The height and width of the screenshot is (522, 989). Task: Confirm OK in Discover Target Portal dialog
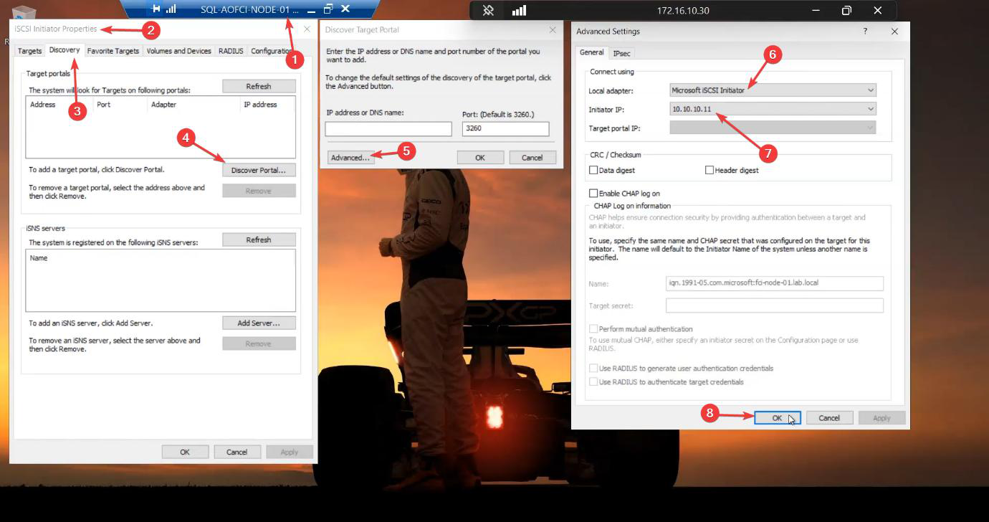click(480, 158)
